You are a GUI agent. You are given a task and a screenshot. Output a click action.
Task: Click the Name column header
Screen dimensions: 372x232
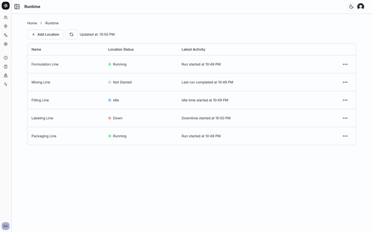37,50
